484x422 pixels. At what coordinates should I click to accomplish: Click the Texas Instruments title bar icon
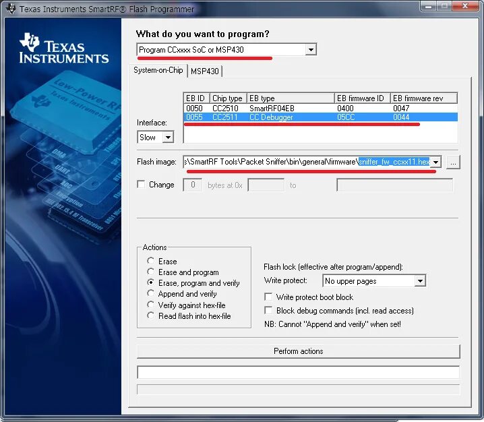click(10, 9)
